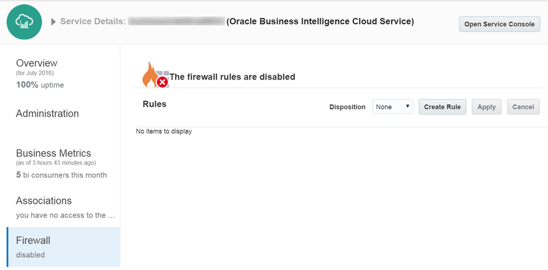Select the Associations sidebar section

(44, 200)
